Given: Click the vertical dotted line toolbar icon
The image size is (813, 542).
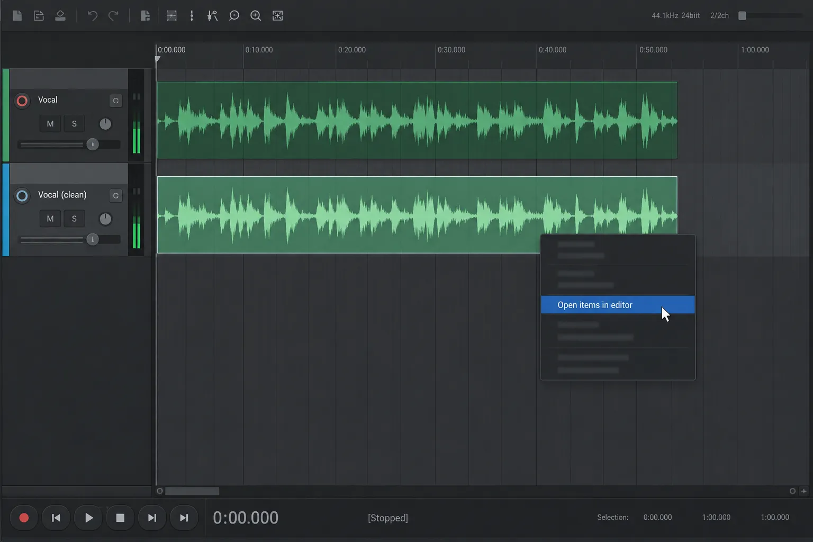Looking at the screenshot, I should pos(192,16).
